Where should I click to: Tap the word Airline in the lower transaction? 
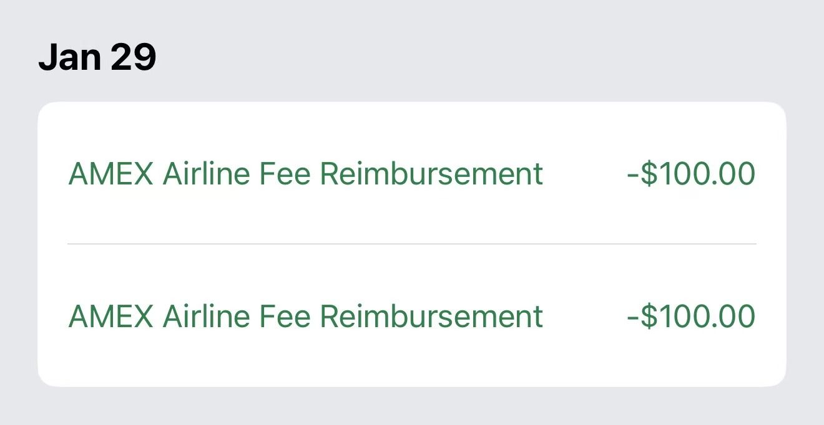coord(205,316)
